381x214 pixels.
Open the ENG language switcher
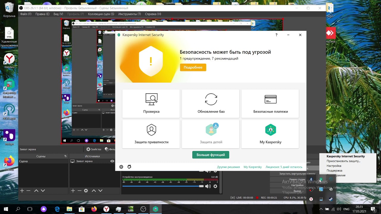coord(346,209)
